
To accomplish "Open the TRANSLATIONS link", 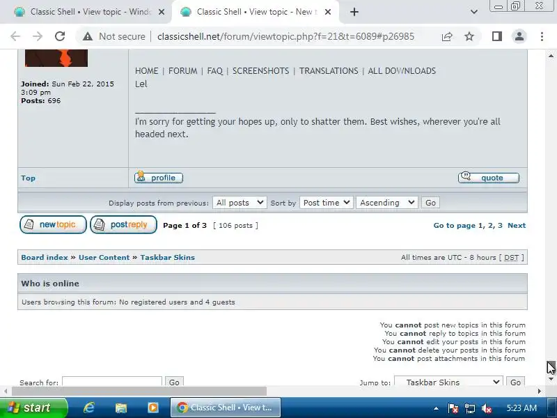I will click(x=329, y=71).
